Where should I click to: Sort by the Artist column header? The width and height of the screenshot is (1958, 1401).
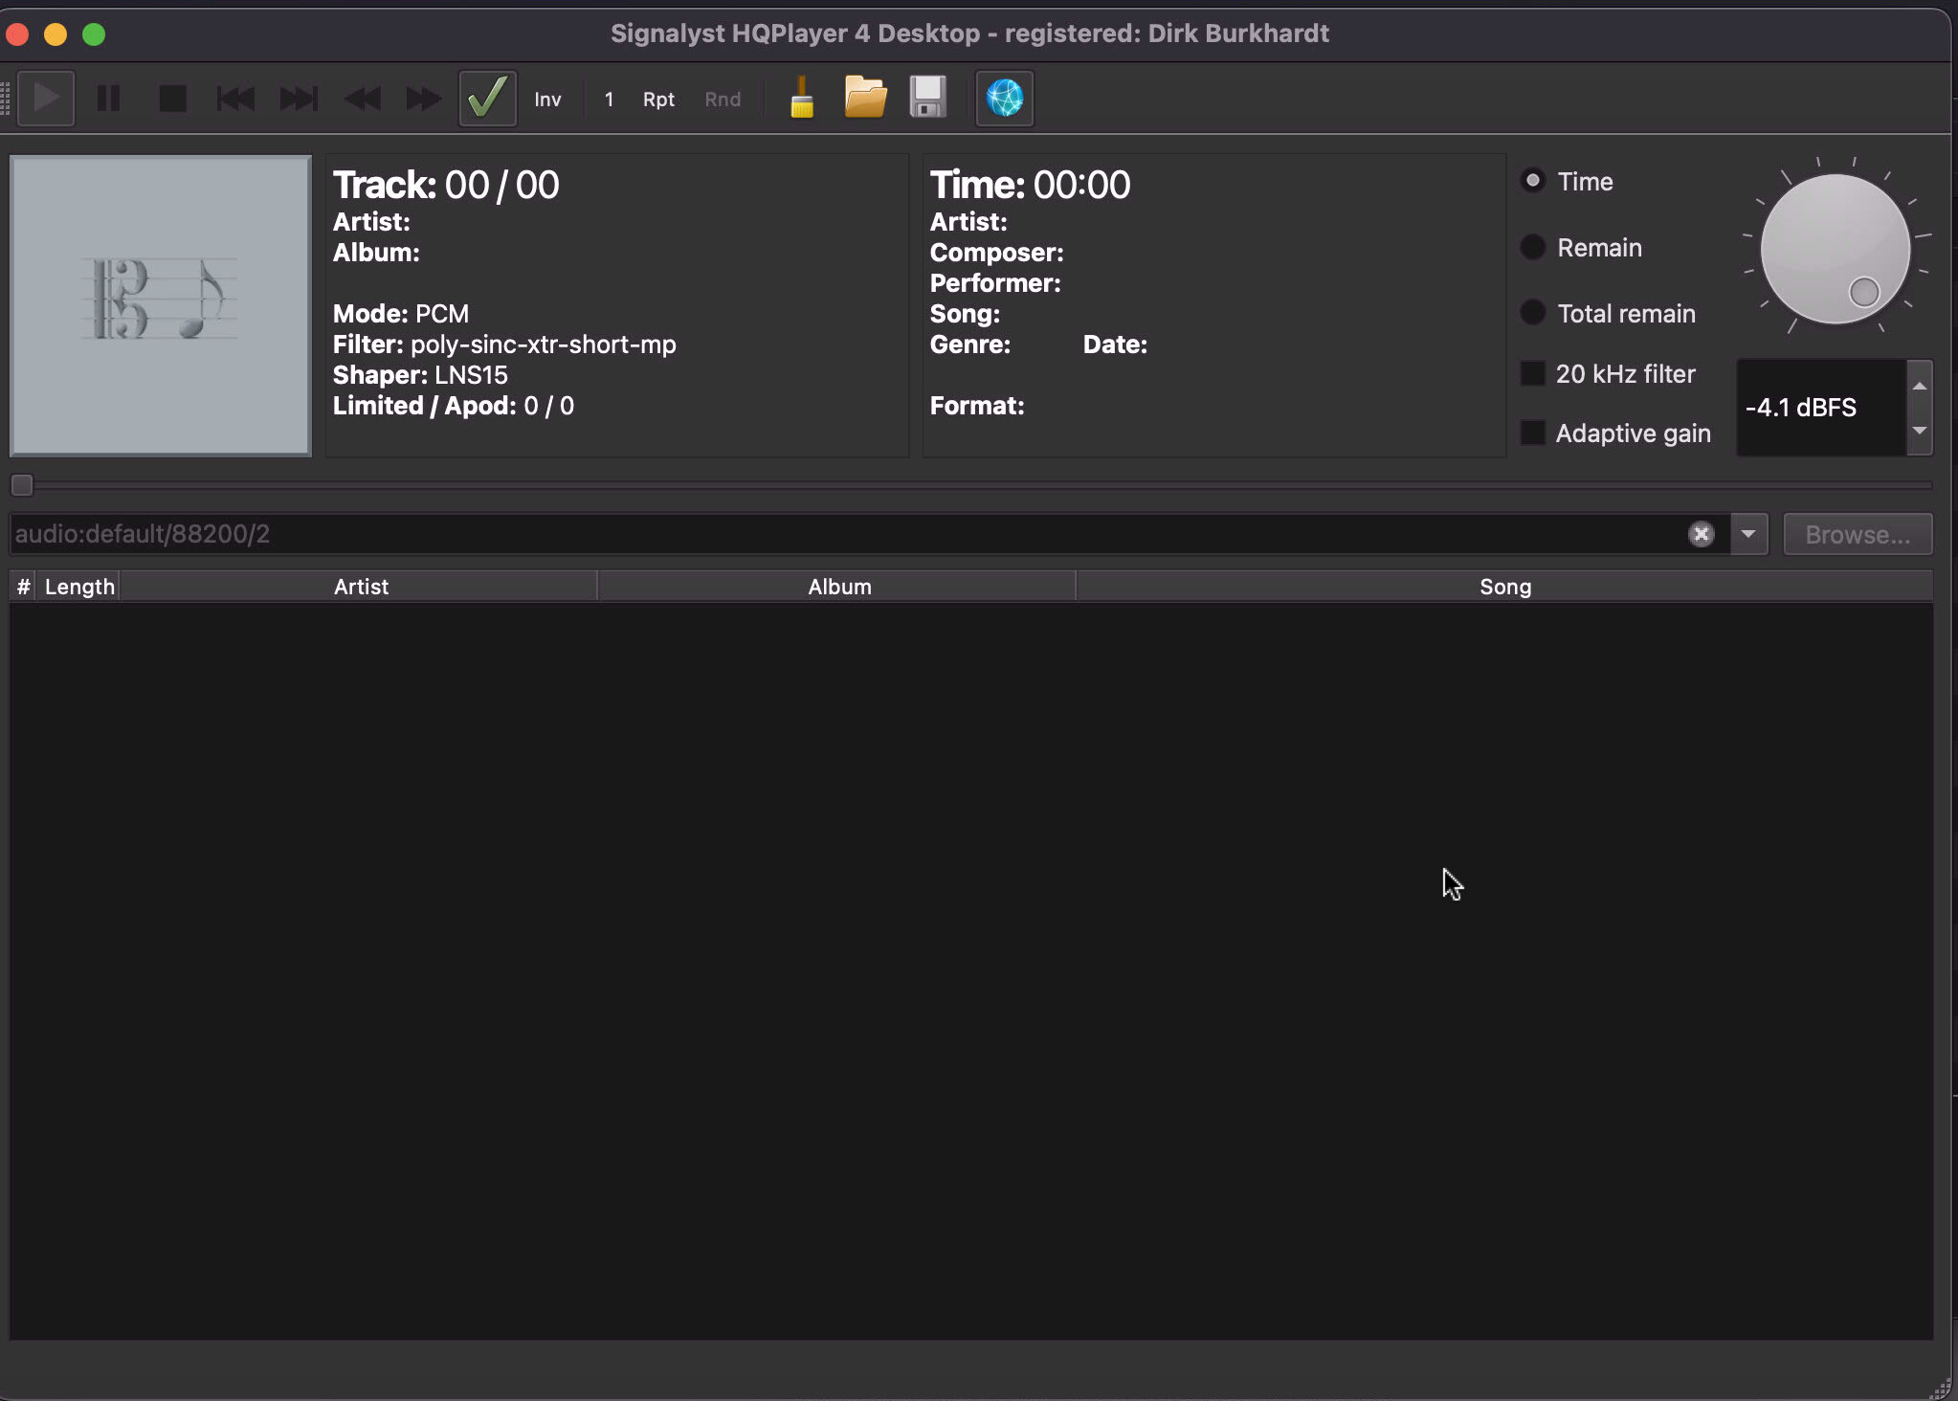pyautogui.click(x=360, y=587)
